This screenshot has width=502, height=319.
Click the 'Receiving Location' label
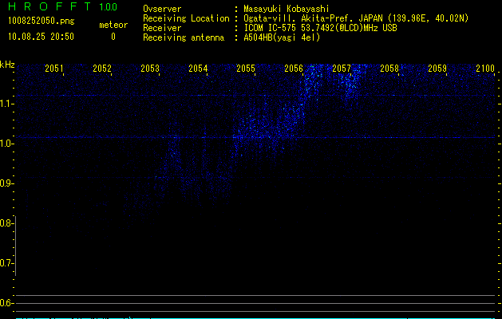pos(186,18)
